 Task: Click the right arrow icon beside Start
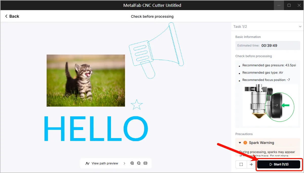[251, 164]
